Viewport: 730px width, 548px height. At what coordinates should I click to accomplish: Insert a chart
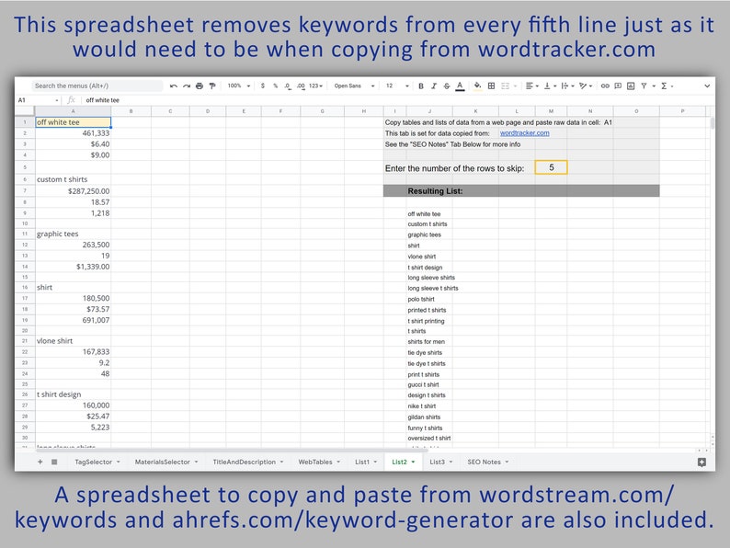click(x=631, y=86)
